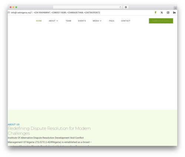Click the browser address bar field
The image size is (185, 157).
pyautogui.click(x=88, y=7)
